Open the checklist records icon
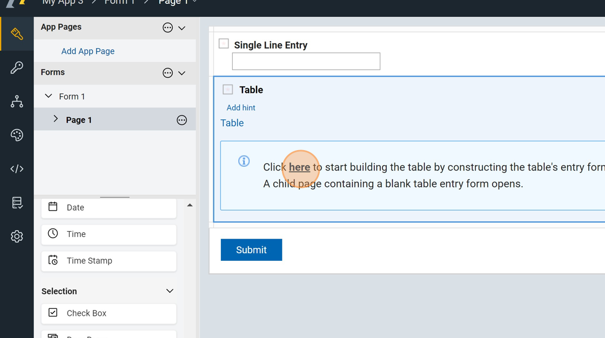This screenshot has height=338, width=605. coord(17,202)
